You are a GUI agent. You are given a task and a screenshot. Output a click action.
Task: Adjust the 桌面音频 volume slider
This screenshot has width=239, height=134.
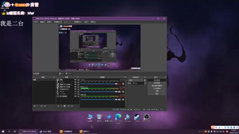pyautogui.click(x=99, y=99)
